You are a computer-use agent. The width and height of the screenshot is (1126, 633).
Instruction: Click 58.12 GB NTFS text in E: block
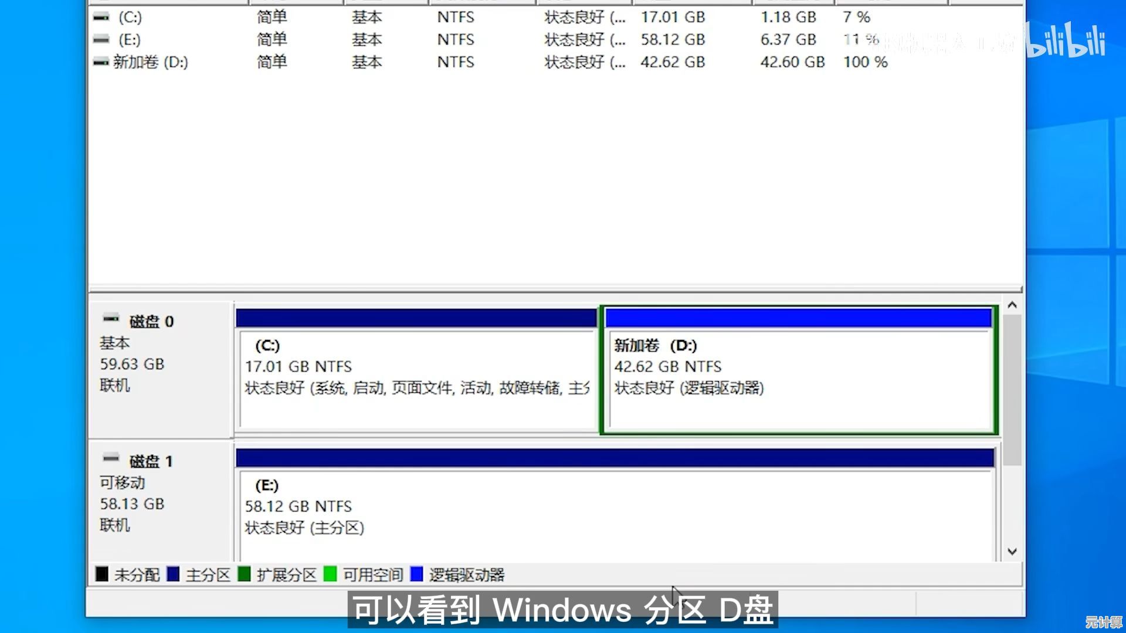[x=299, y=506]
